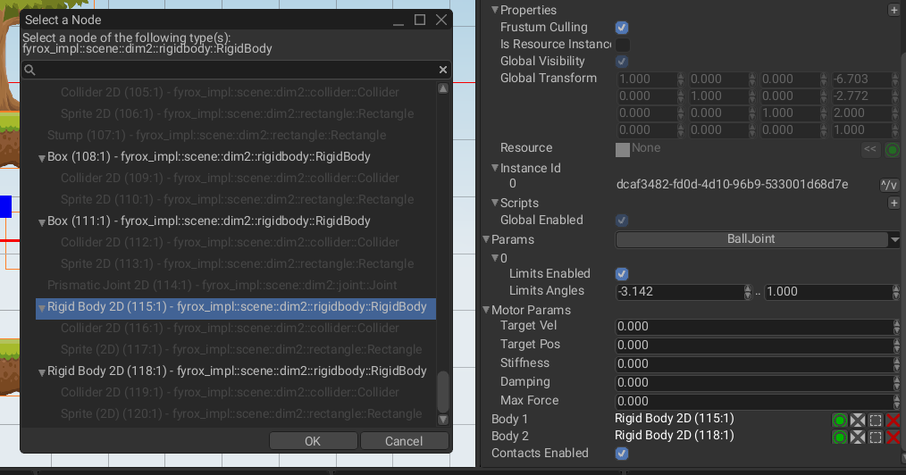Uncheck Contacts Enabled option
The image size is (906, 475).
tap(622, 454)
